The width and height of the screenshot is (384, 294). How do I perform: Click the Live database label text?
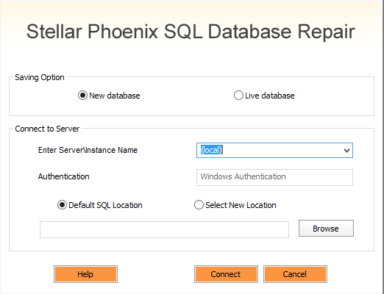click(270, 96)
